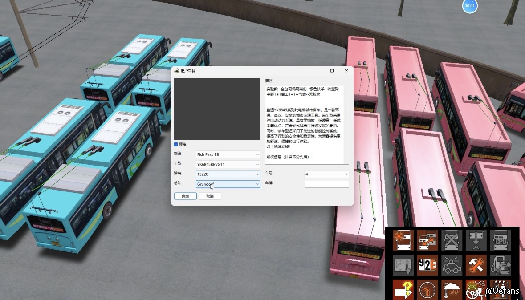Toggle the 预览 preview checkbox

(176, 144)
